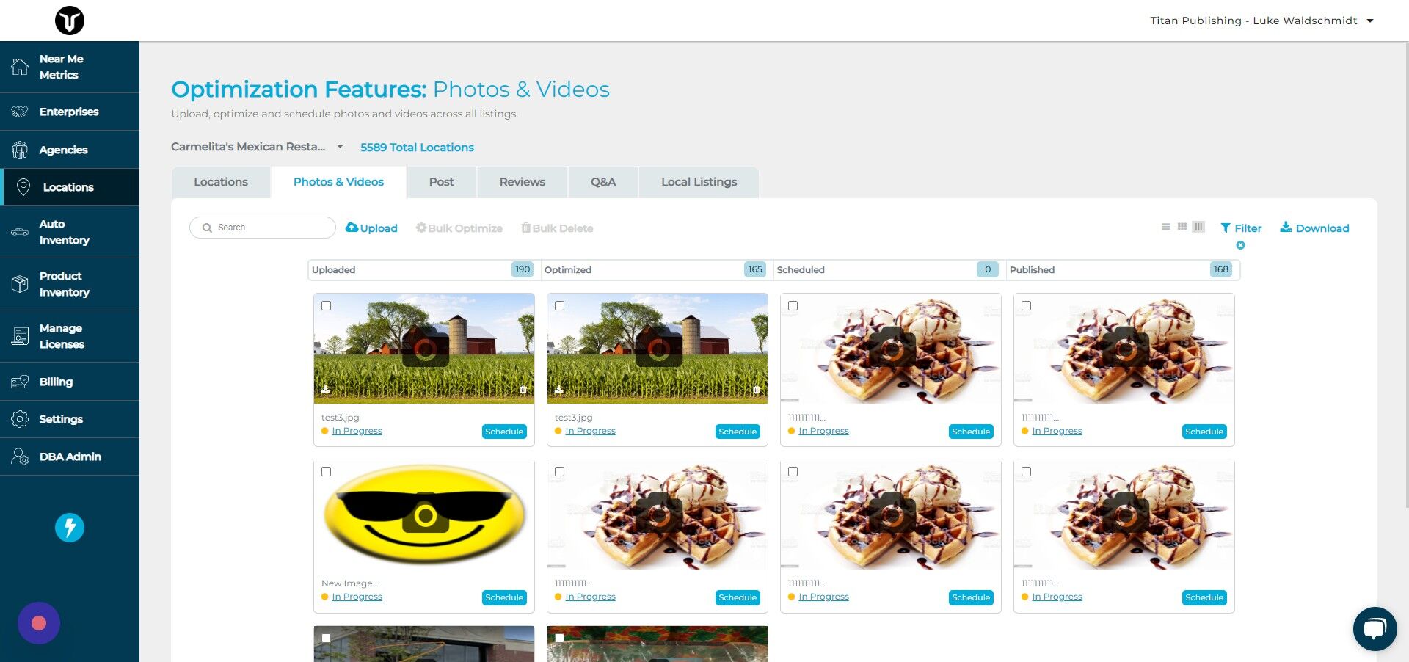Open first waffle photo in Published column
1409x662 pixels.
pos(1124,349)
